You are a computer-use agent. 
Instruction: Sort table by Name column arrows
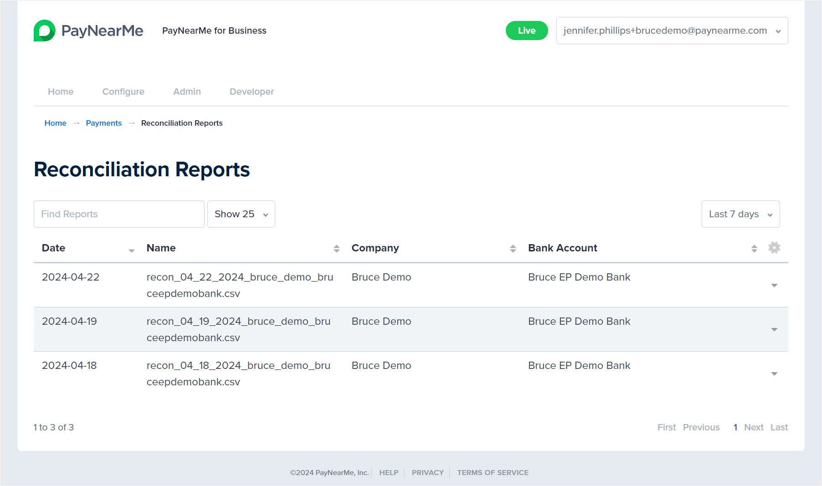click(x=337, y=248)
